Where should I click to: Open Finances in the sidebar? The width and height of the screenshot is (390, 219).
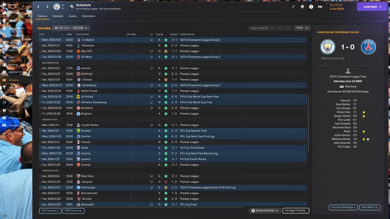pyautogui.click(x=14, y=125)
